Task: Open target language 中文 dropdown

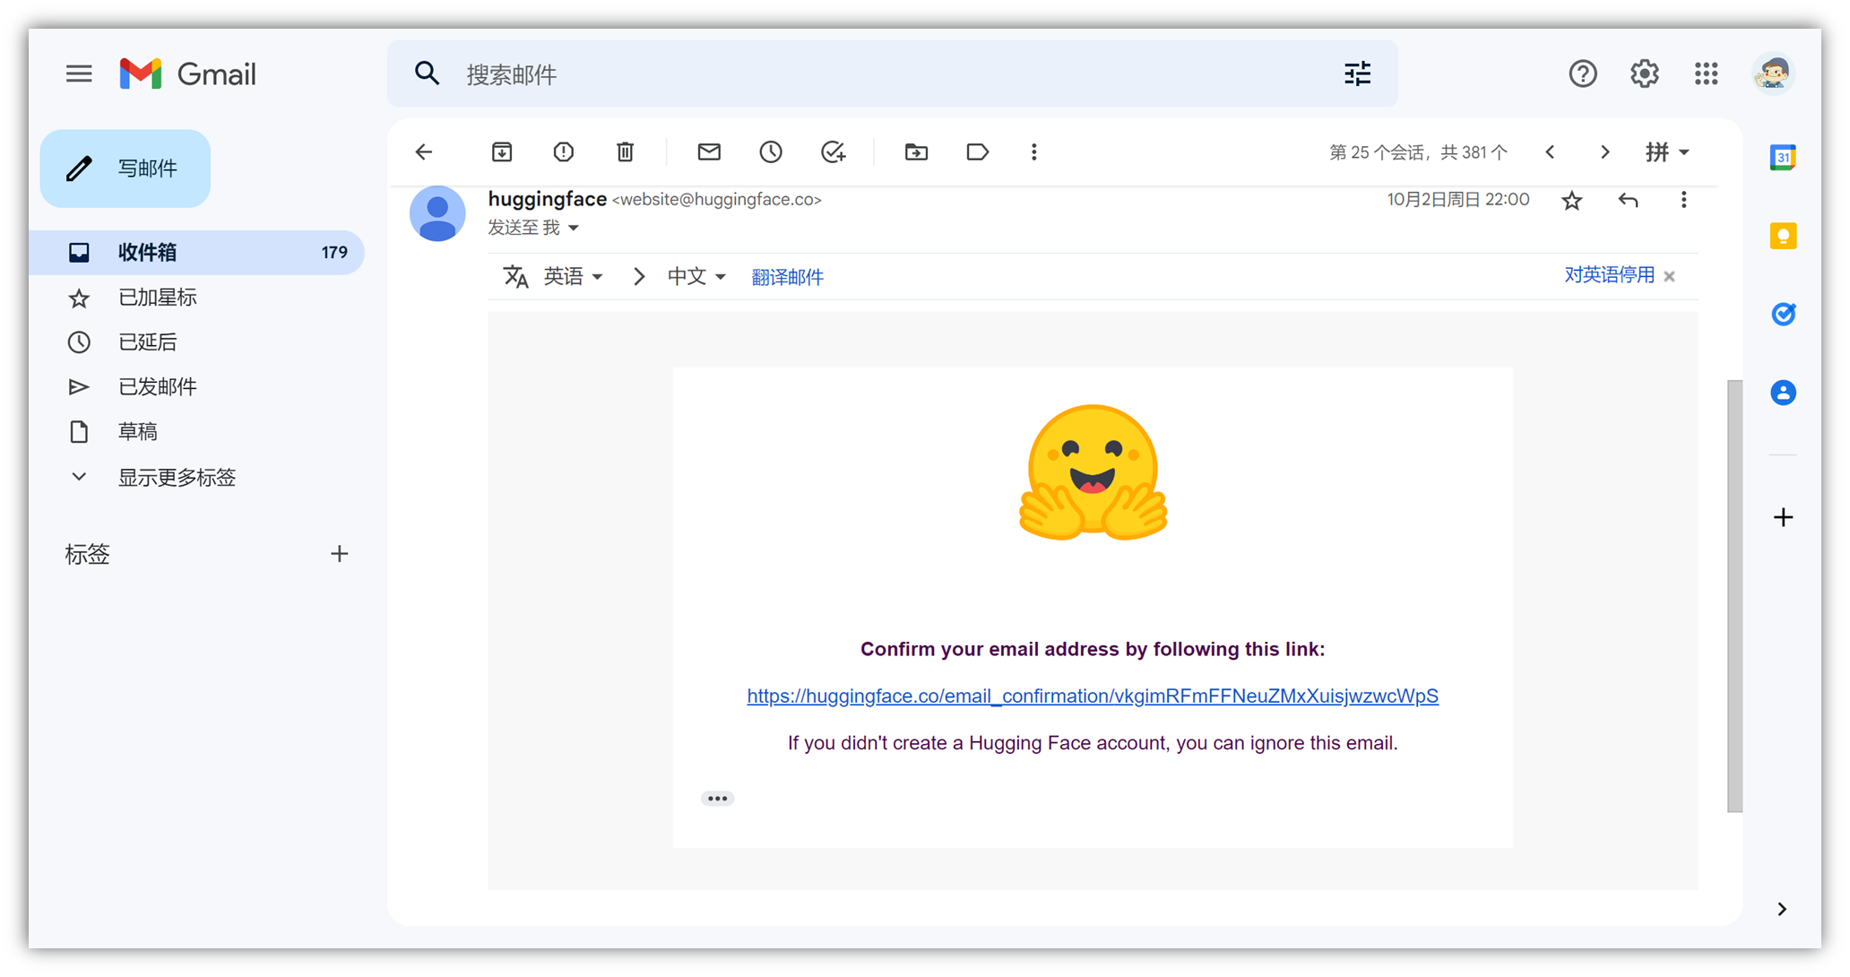Action: (x=696, y=277)
